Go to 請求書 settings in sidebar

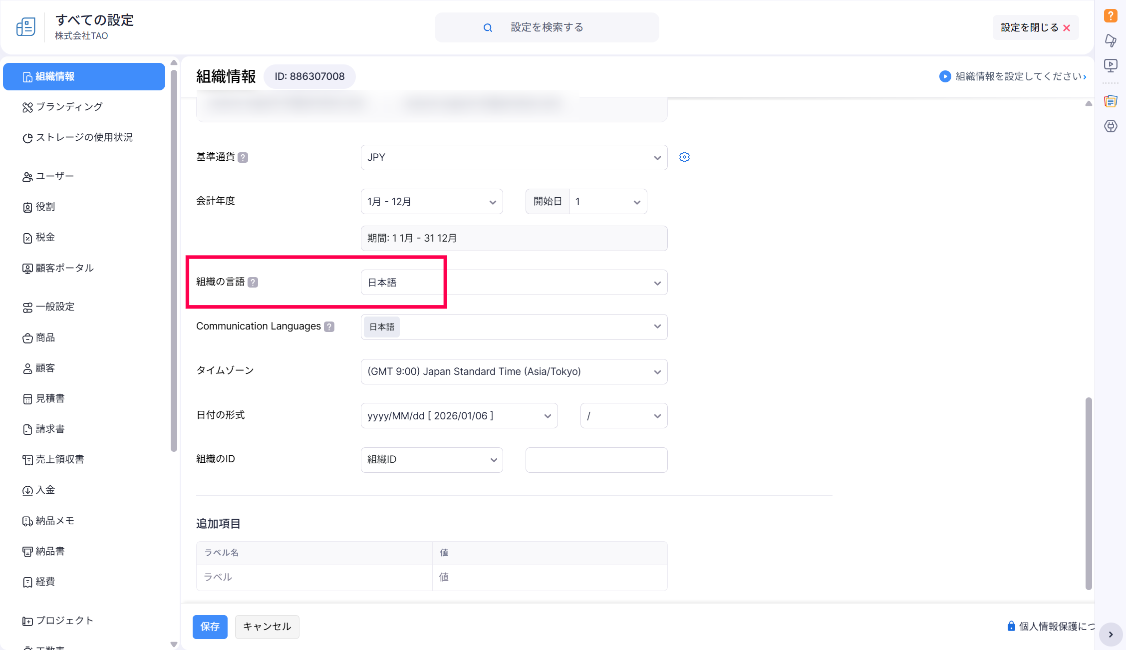pos(50,429)
